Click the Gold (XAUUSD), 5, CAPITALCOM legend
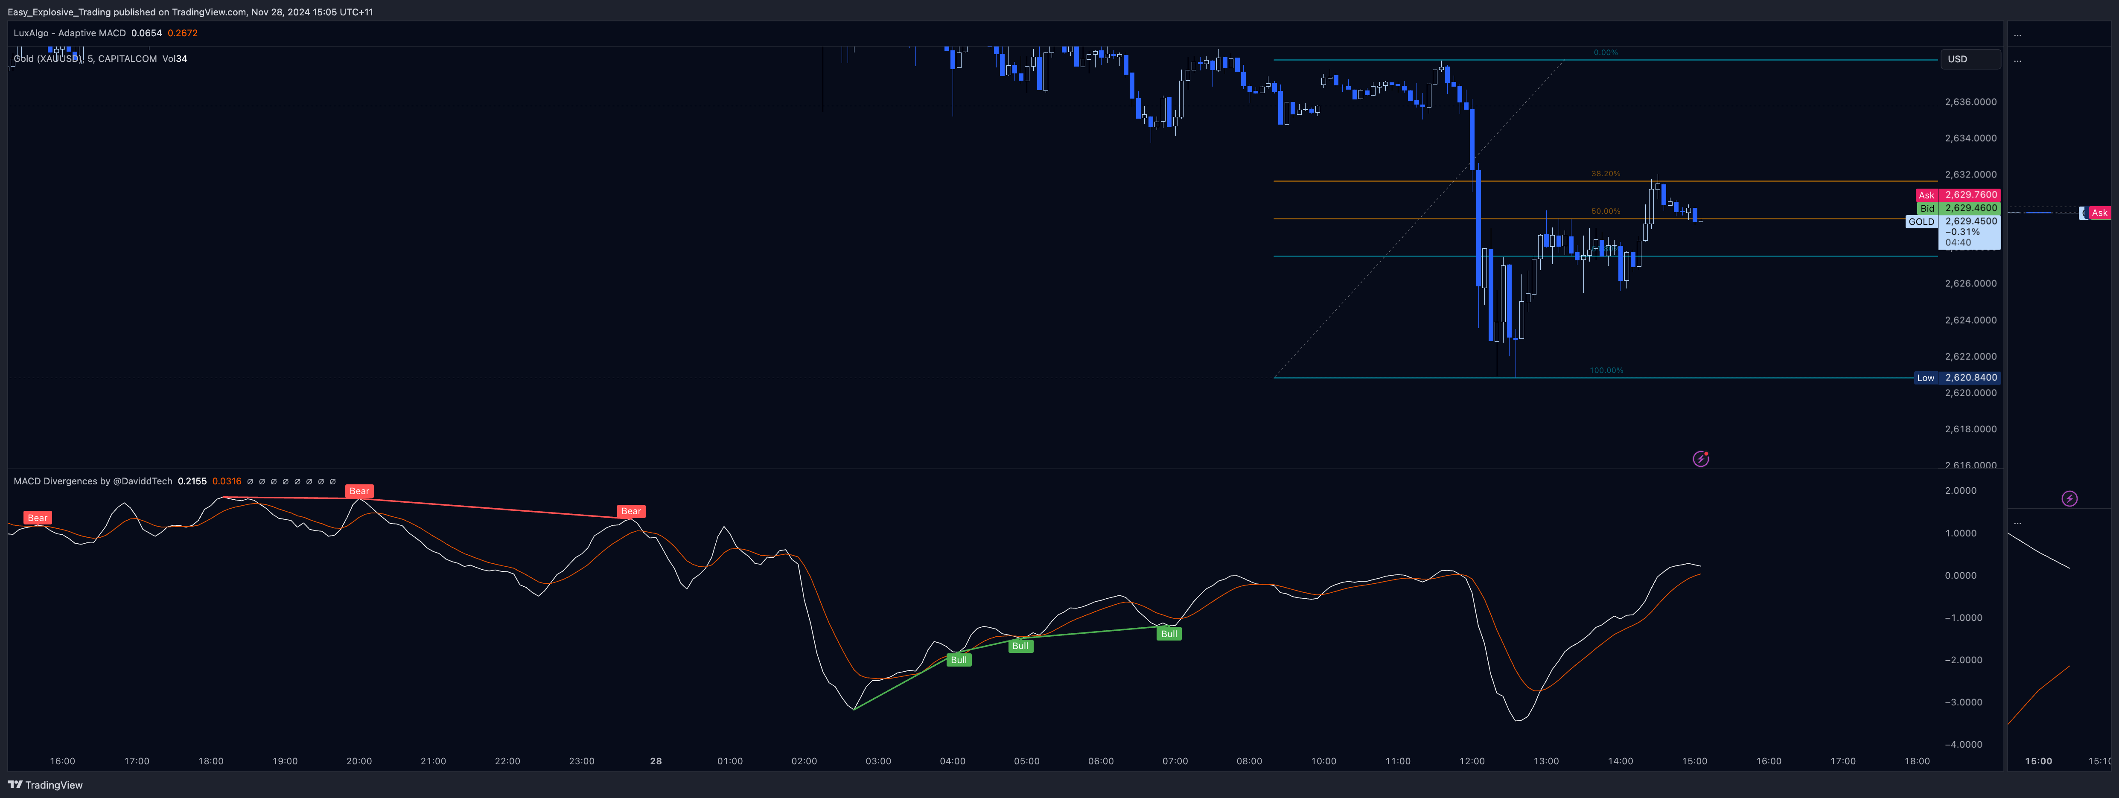2119x798 pixels. [x=85, y=58]
